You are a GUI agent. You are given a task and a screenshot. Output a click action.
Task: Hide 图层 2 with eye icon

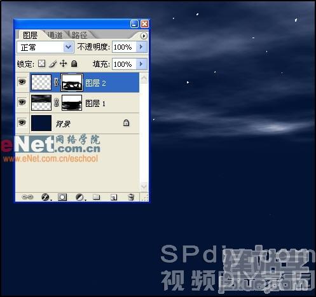point(22,81)
